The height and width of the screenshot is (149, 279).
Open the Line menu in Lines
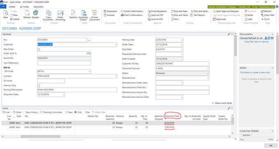[x=7, y=112]
